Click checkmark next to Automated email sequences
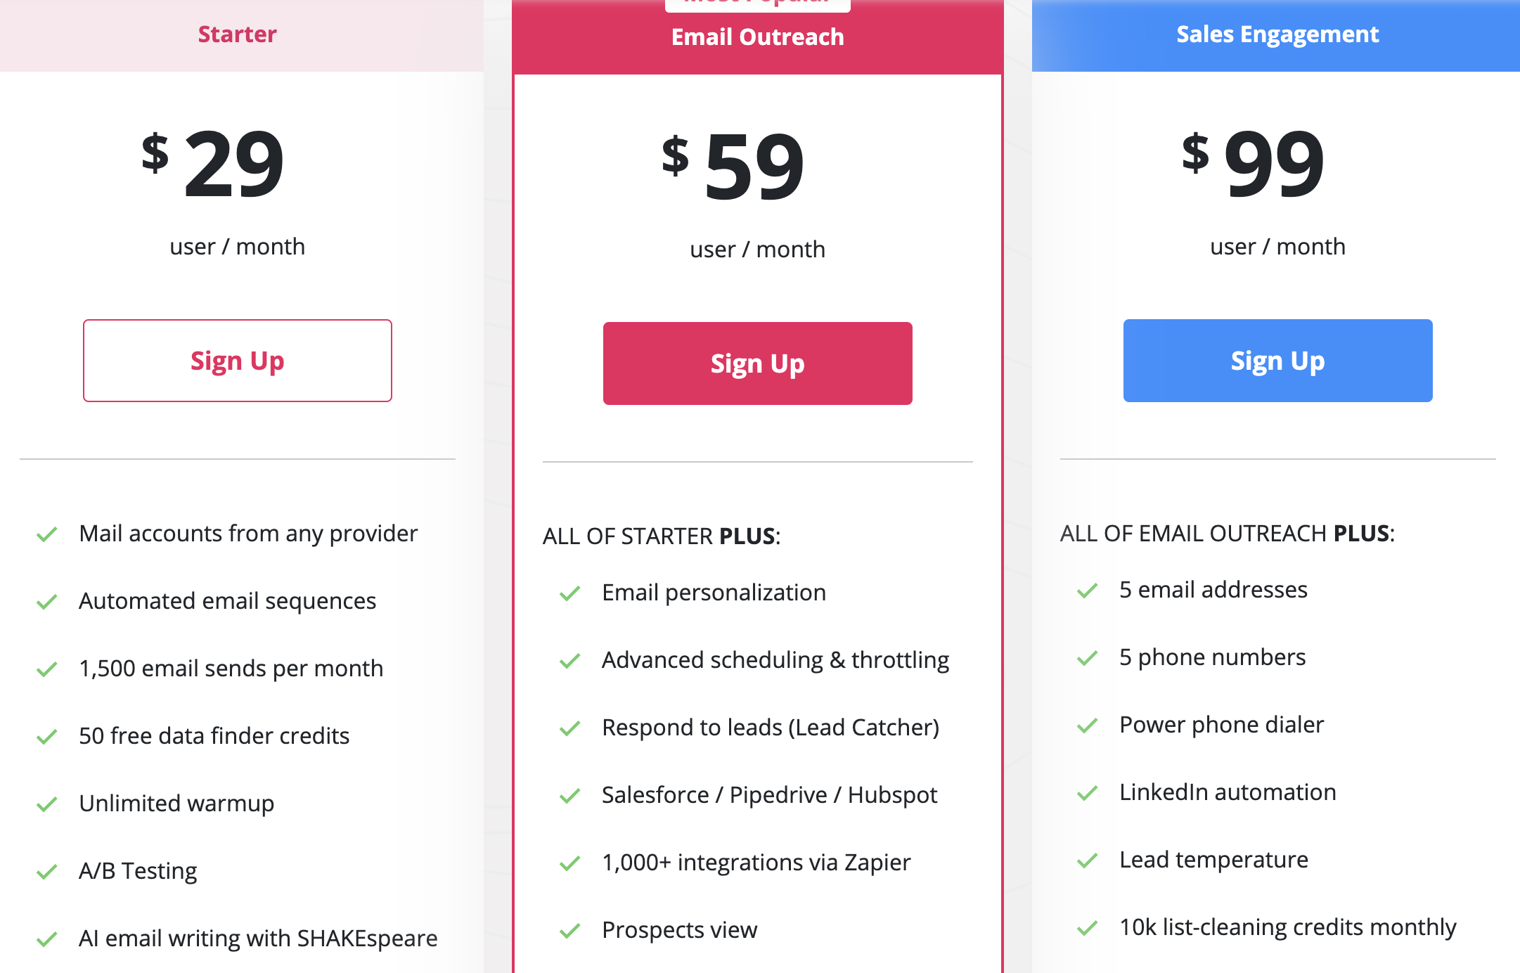 click(47, 602)
